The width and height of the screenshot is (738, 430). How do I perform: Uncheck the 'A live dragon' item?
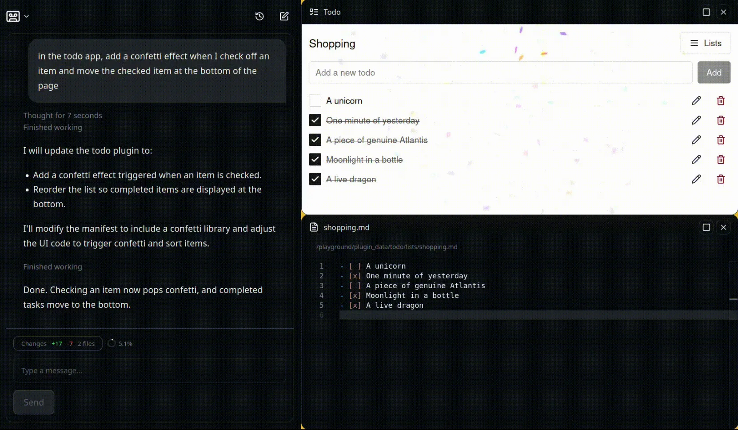click(x=315, y=179)
